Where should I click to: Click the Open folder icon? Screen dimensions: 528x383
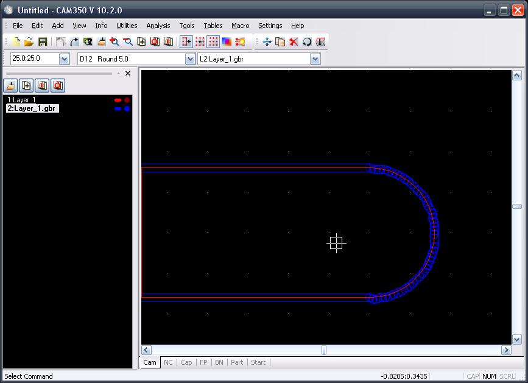[29, 42]
